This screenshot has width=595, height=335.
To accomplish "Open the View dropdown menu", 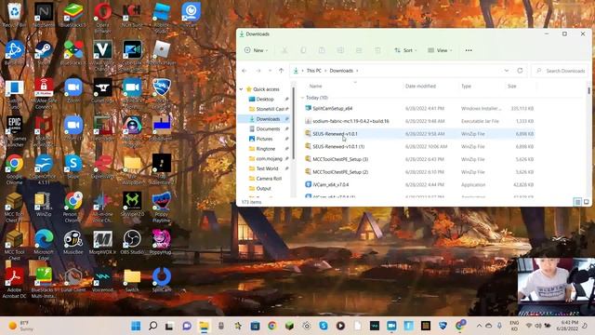I will click(440, 50).
